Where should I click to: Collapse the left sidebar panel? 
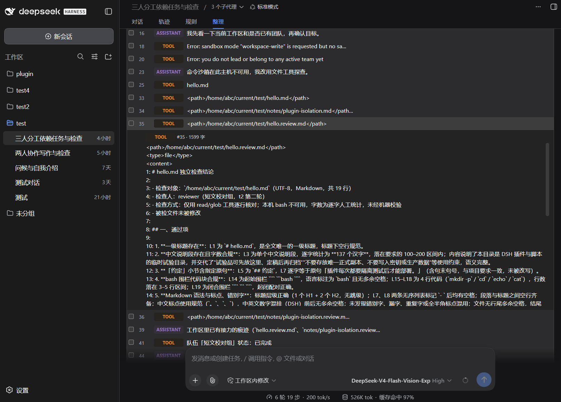click(x=108, y=11)
